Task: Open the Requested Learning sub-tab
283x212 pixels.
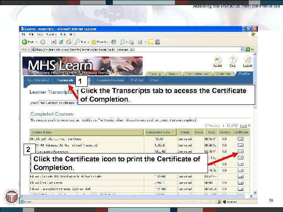Action: 111,80
